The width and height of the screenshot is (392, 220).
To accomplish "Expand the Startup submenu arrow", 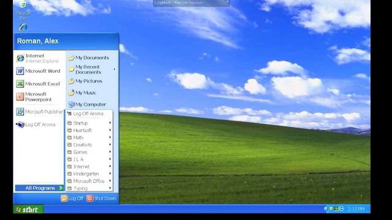I will pos(110,123).
